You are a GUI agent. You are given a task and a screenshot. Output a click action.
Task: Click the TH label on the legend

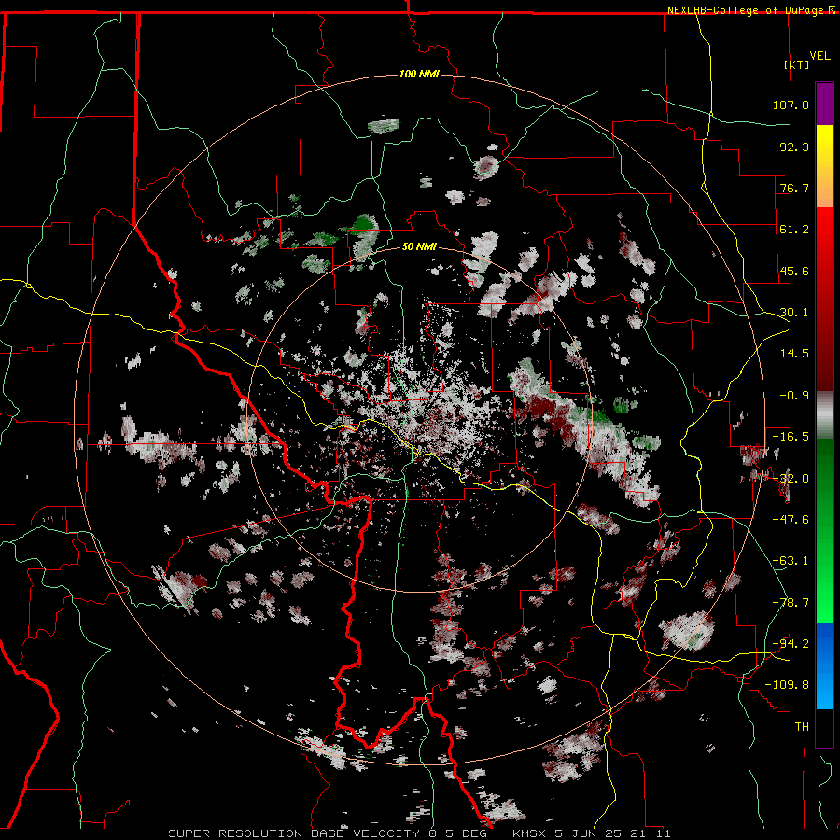802,727
